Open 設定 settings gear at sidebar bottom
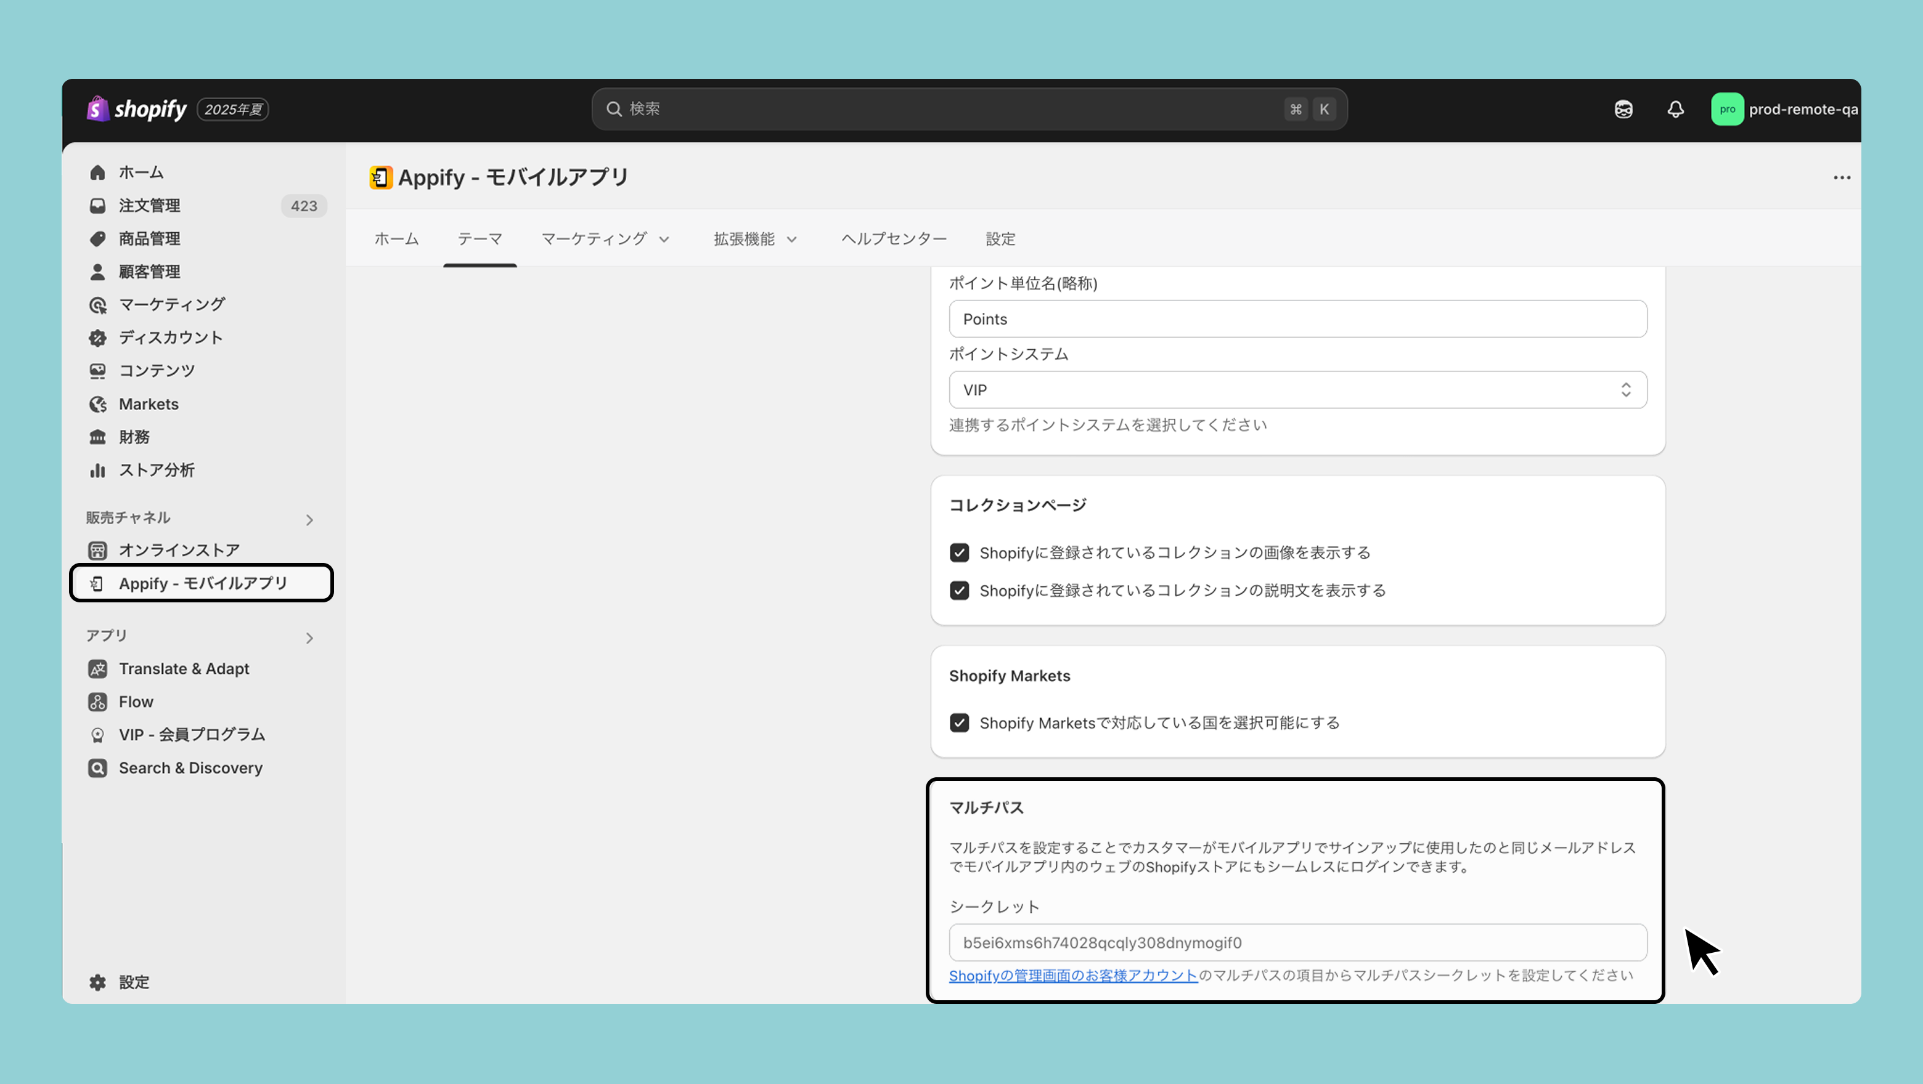The width and height of the screenshot is (1923, 1084). point(134,982)
